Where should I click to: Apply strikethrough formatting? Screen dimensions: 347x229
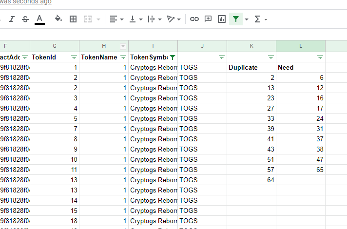25,19
